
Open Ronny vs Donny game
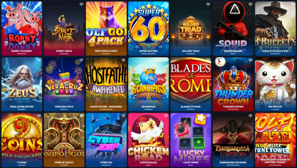tap(22, 28)
